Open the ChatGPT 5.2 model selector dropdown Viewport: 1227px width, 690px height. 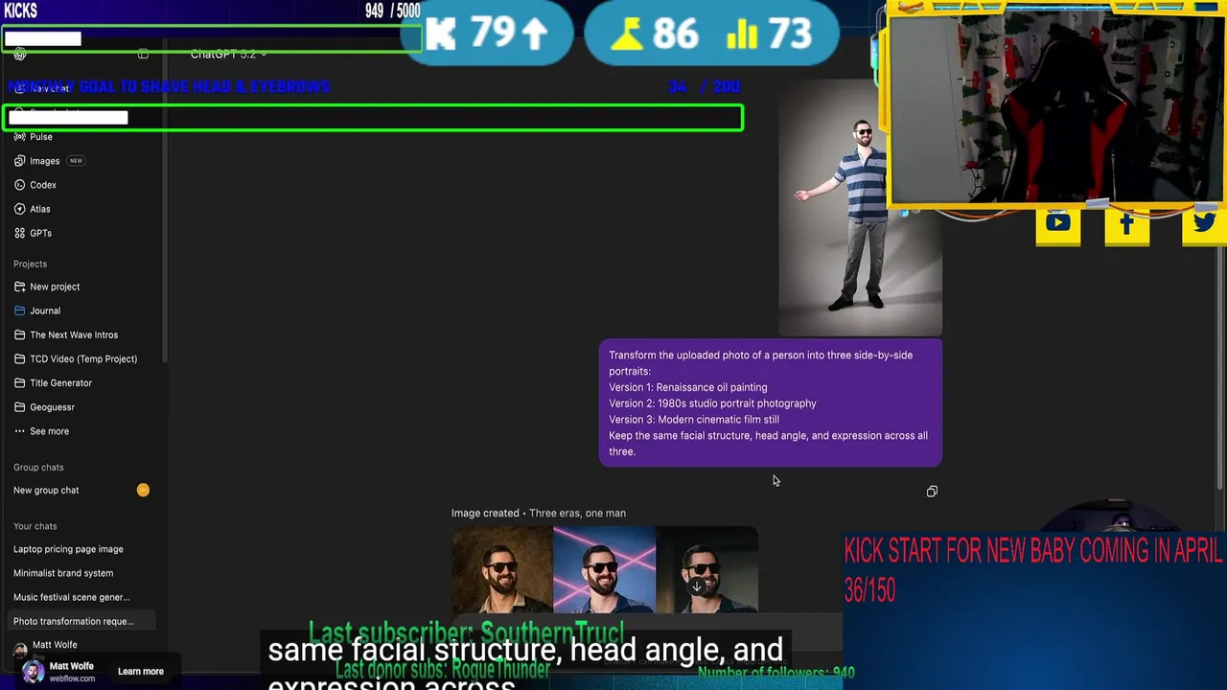point(228,54)
